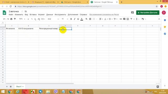Increase decimal places button
The image size is (168, 94).
tap(39, 19)
